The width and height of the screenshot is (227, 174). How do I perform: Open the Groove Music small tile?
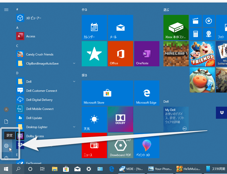[209, 21]
